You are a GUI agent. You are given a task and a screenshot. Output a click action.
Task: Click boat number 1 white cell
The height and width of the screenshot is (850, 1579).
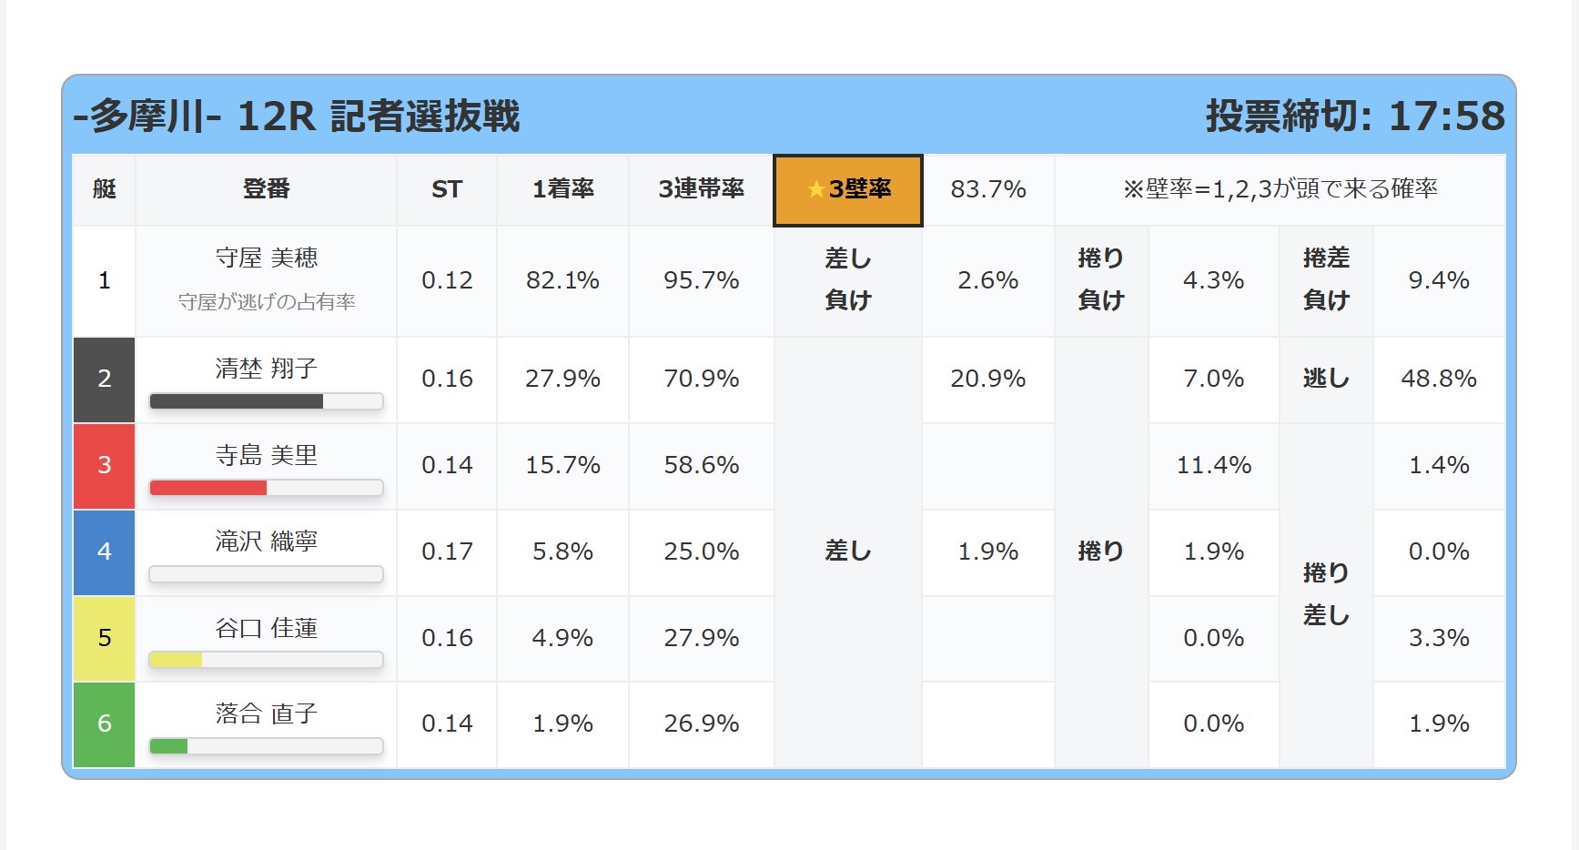tap(105, 281)
